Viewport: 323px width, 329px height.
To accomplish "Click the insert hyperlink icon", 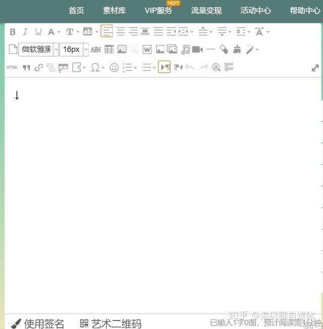I will click(39, 67).
